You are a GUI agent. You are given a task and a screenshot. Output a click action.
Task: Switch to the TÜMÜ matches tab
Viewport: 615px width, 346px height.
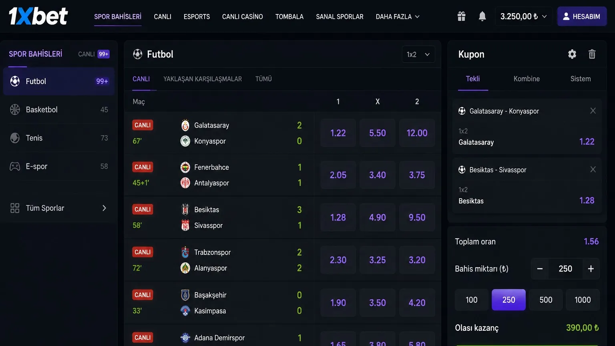pyautogui.click(x=263, y=79)
